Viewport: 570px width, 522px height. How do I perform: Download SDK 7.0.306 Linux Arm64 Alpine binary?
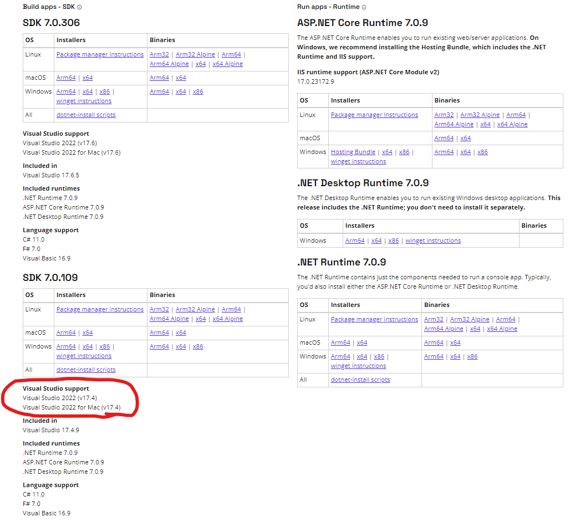point(169,64)
